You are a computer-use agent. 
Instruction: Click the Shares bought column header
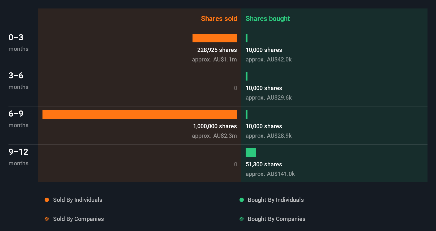click(x=268, y=19)
